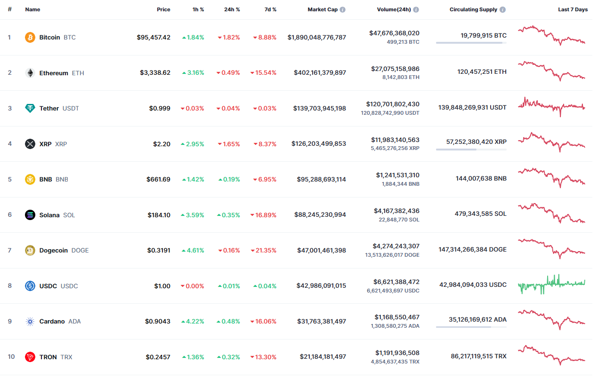Screen dimensions: 598x379
Task: Click the Market Cap info icon
Action: (342, 9)
